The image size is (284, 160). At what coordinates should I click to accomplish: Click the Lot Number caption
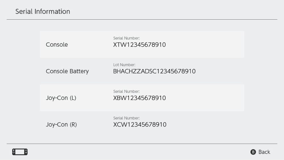click(x=124, y=65)
